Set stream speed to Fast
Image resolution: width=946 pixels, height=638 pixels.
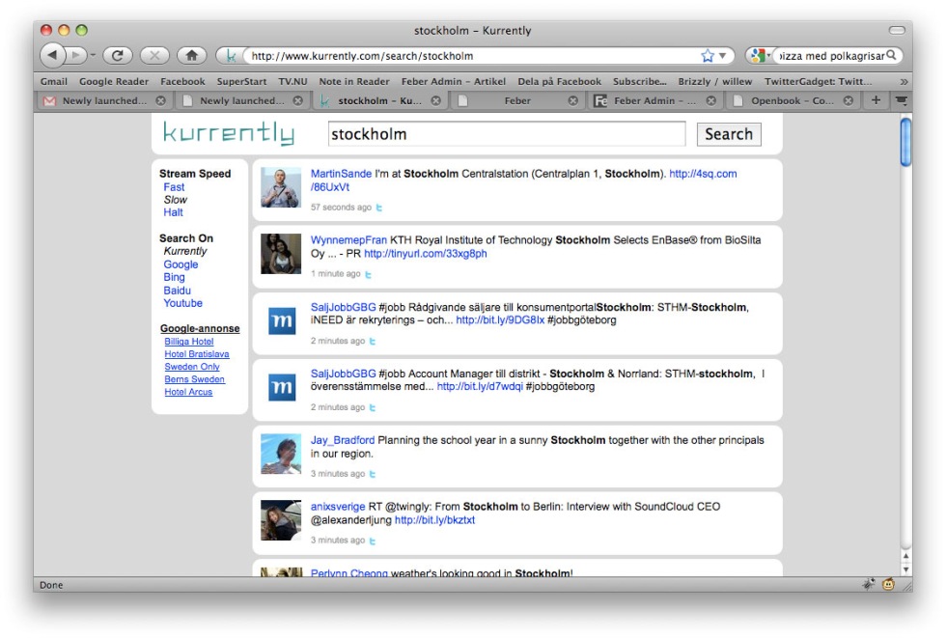tap(174, 187)
